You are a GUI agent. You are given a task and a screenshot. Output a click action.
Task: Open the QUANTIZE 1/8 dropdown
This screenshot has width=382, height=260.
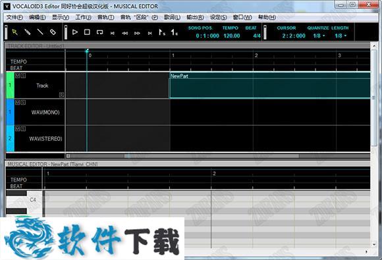(x=319, y=36)
